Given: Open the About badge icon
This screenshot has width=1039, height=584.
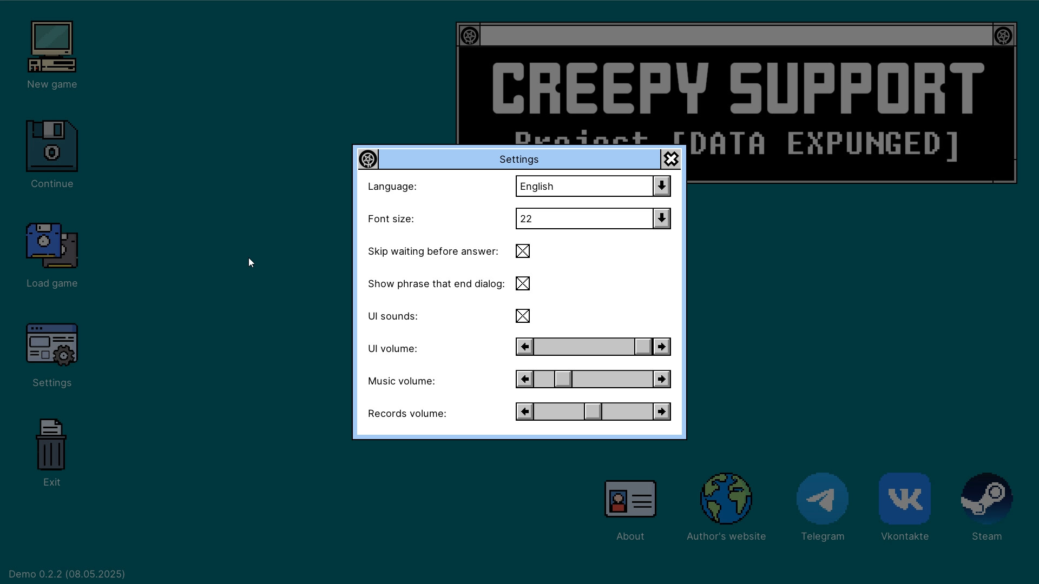Looking at the screenshot, I should (x=629, y=499).
